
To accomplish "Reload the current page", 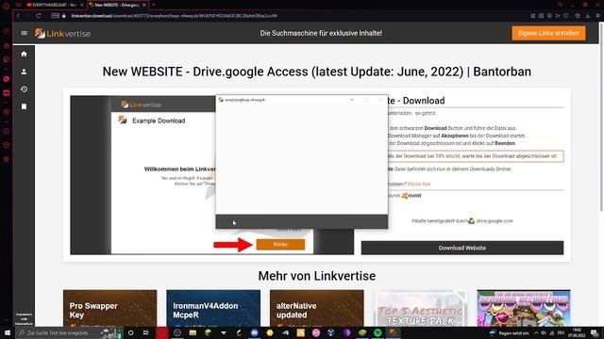I will pyautogui.click(x=39, y=16).
